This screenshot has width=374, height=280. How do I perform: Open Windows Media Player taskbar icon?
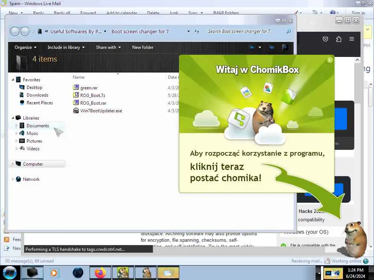tap(54, 273)
